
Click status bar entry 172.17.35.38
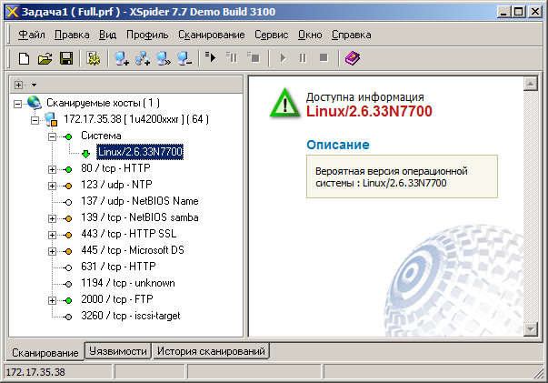coord(35,372)
